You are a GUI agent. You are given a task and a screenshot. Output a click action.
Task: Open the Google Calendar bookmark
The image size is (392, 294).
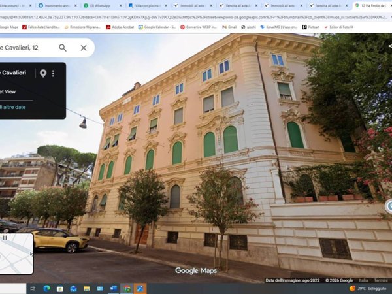[x=157, y=27]
